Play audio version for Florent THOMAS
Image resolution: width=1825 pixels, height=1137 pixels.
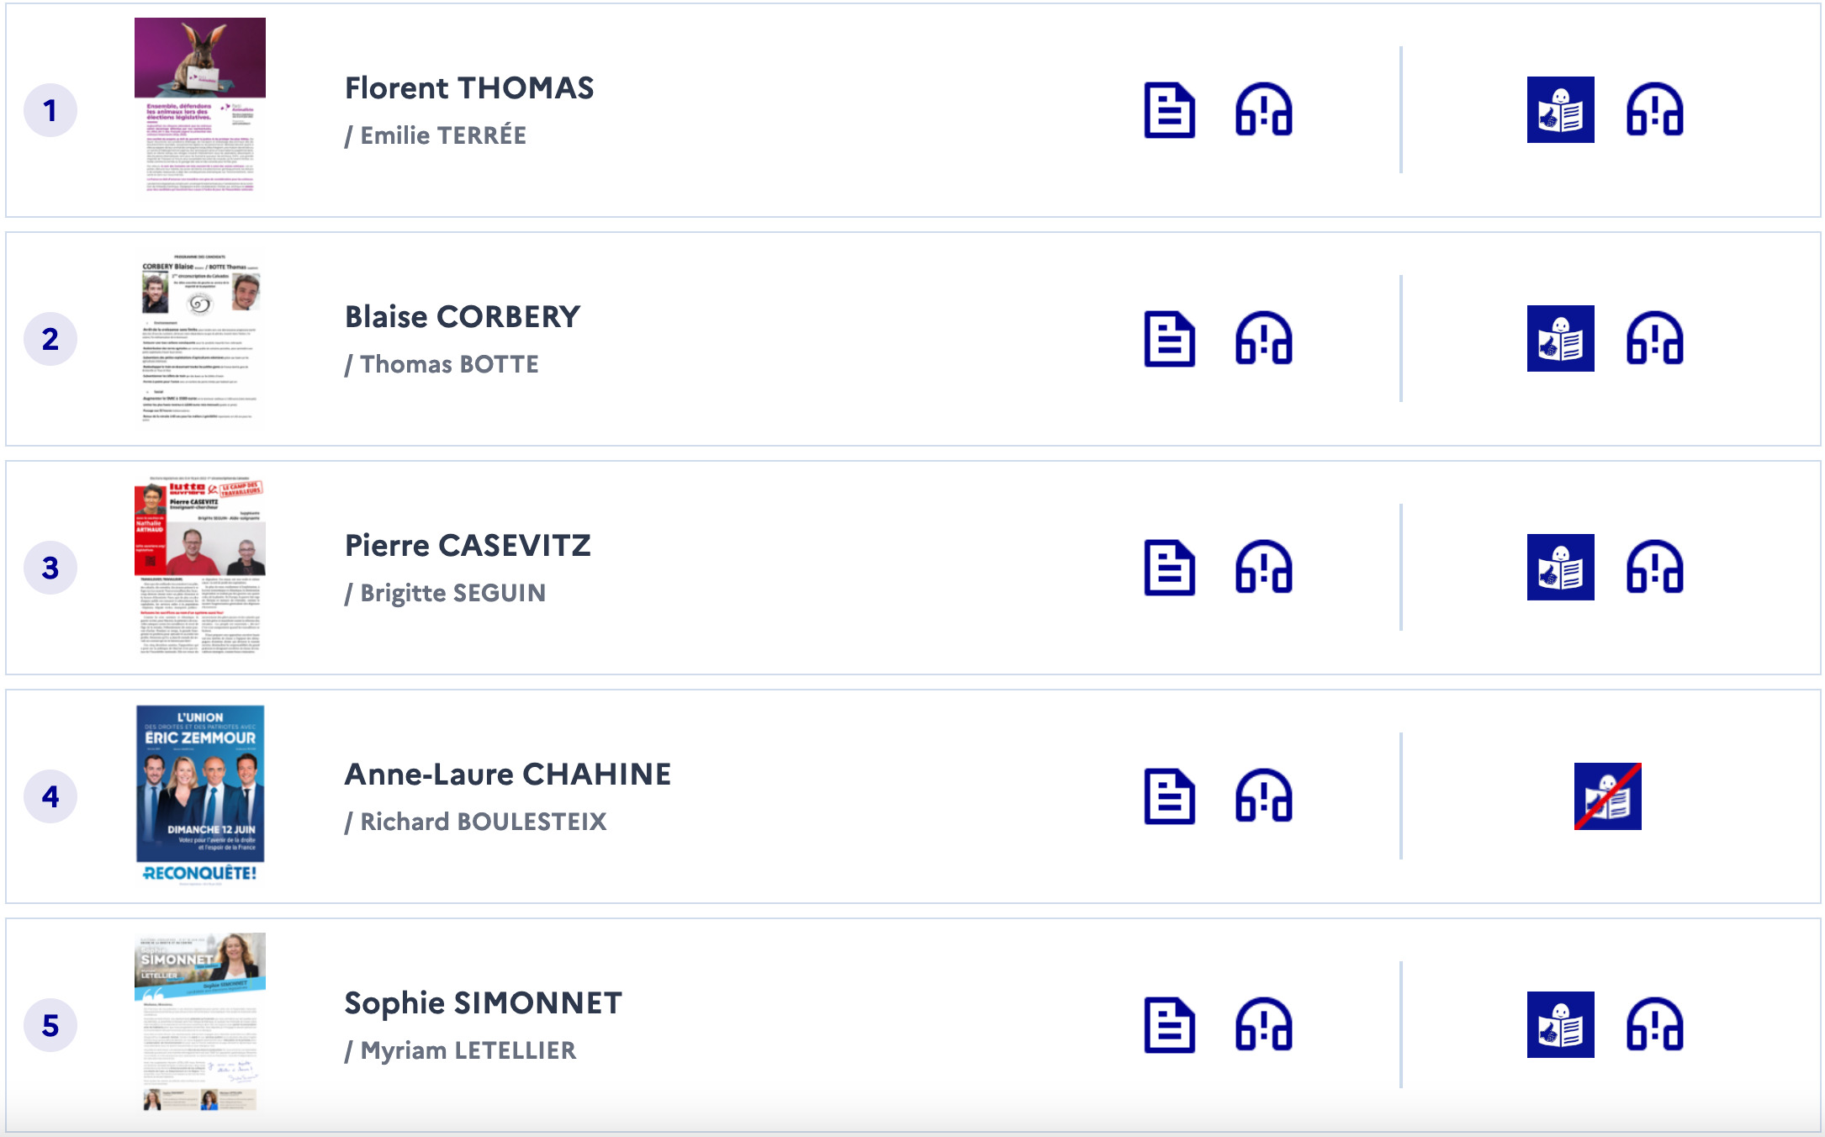(x=1263, y=110)
